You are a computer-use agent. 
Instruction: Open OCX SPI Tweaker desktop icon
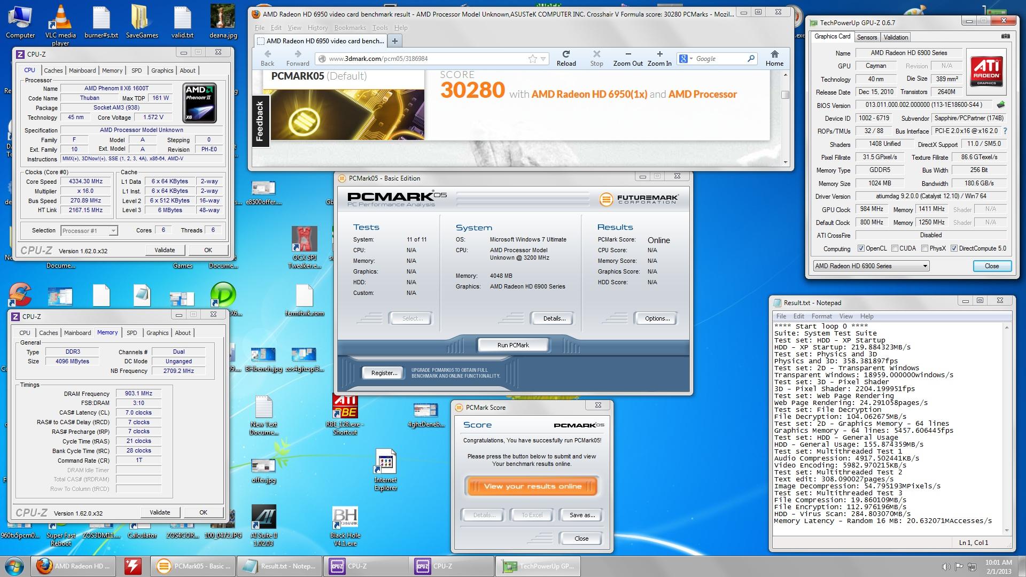click(x=304, y=247)
